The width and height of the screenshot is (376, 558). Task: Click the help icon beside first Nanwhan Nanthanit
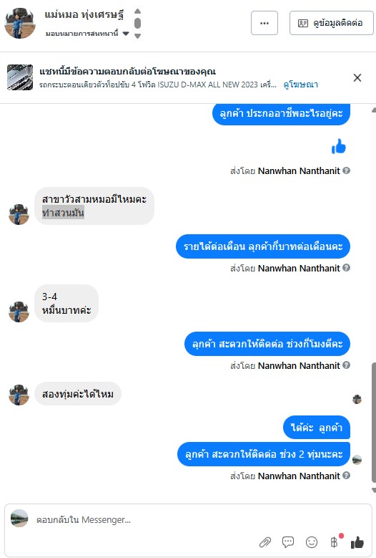(x=347, y=170)
